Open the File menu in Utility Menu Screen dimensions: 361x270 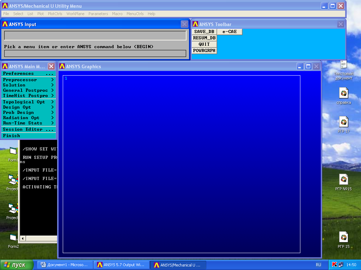pos(6,14)
